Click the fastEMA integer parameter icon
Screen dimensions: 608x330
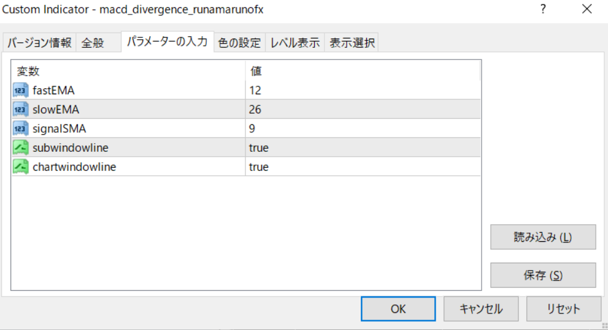21,91
